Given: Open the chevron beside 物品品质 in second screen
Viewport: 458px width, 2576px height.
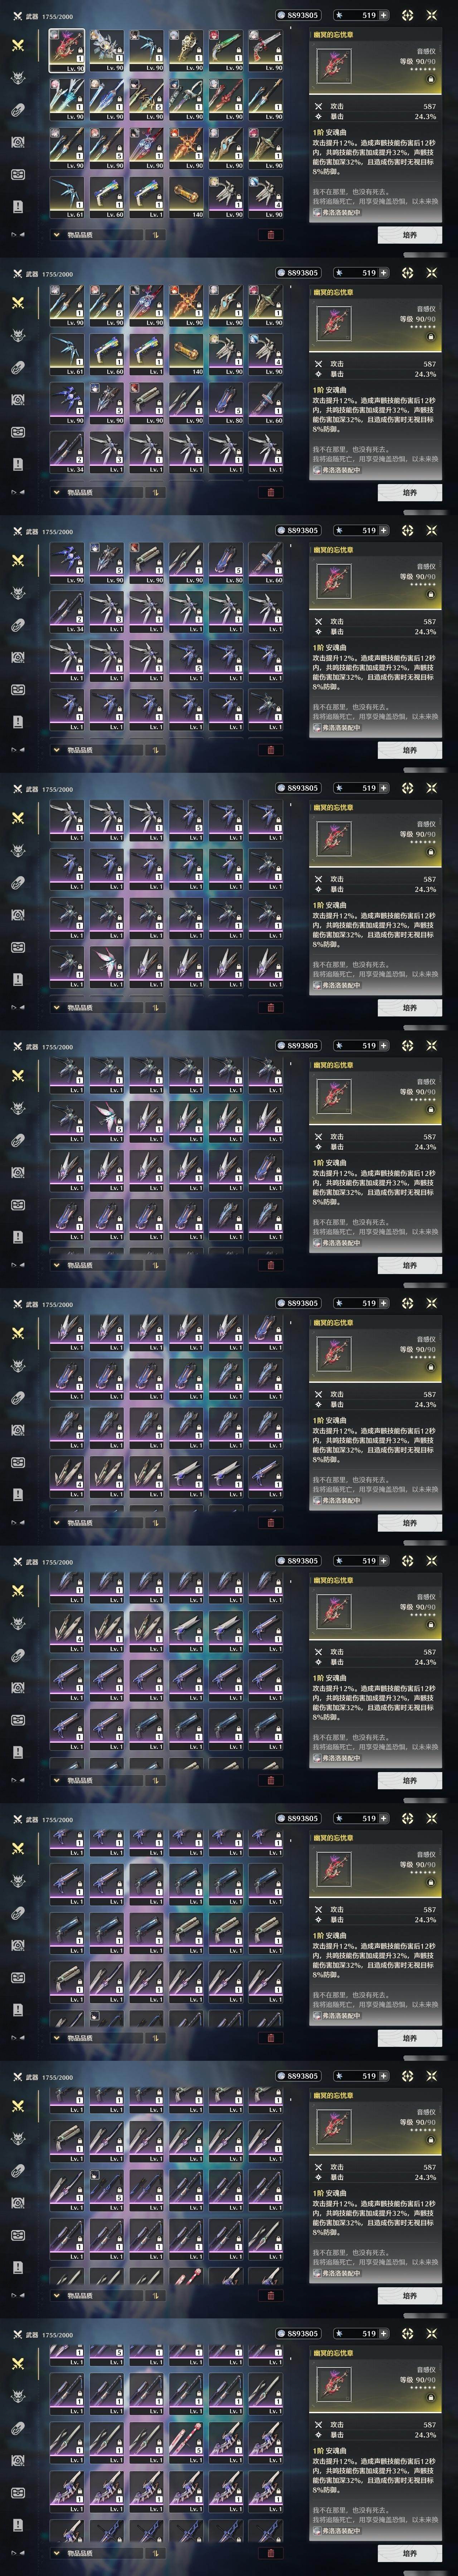Looking at the screenshot, I should click(56, 492).
